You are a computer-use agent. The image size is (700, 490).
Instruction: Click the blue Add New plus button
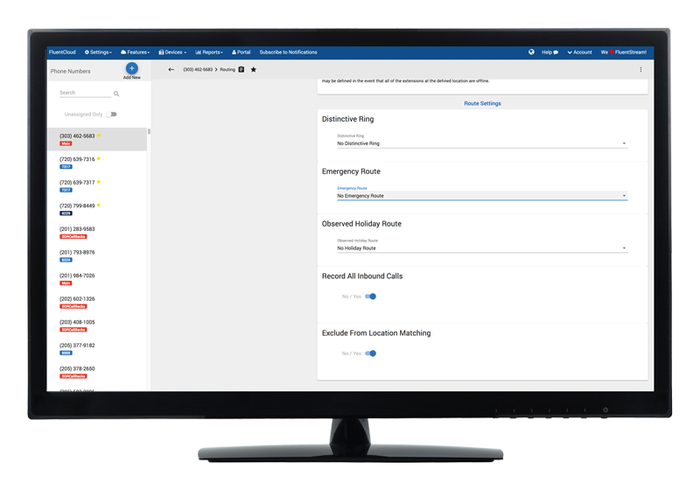tap(131, 68)
